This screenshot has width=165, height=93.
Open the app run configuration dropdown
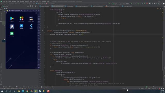pyautogui.click(x=115, y=4)
